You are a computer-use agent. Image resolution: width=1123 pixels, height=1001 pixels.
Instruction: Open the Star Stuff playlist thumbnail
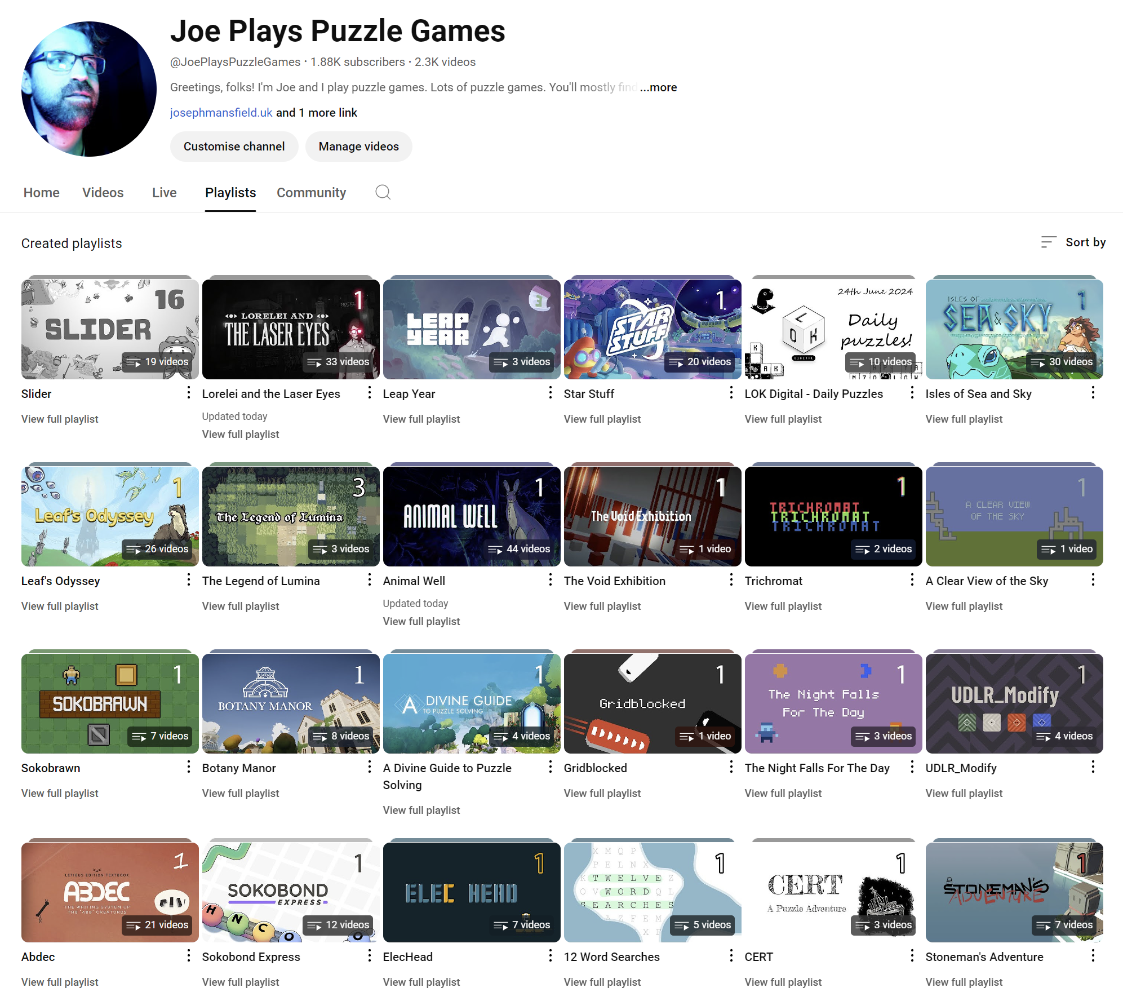tap(653, 329)
